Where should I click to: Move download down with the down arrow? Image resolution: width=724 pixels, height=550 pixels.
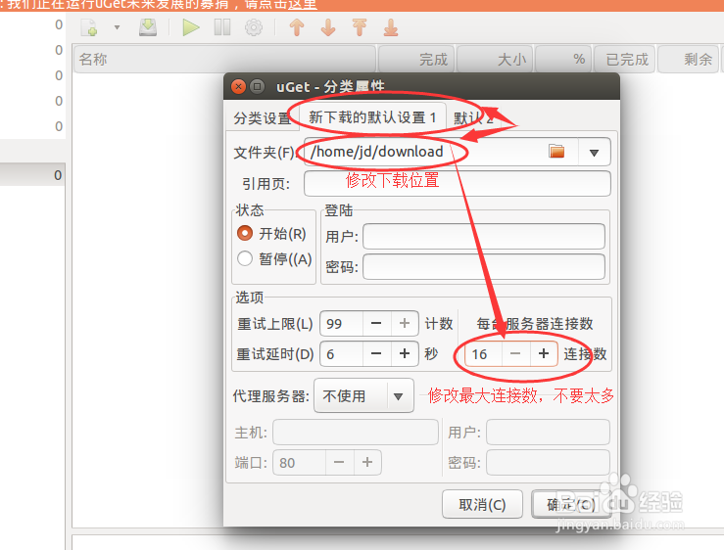[328, 27]
